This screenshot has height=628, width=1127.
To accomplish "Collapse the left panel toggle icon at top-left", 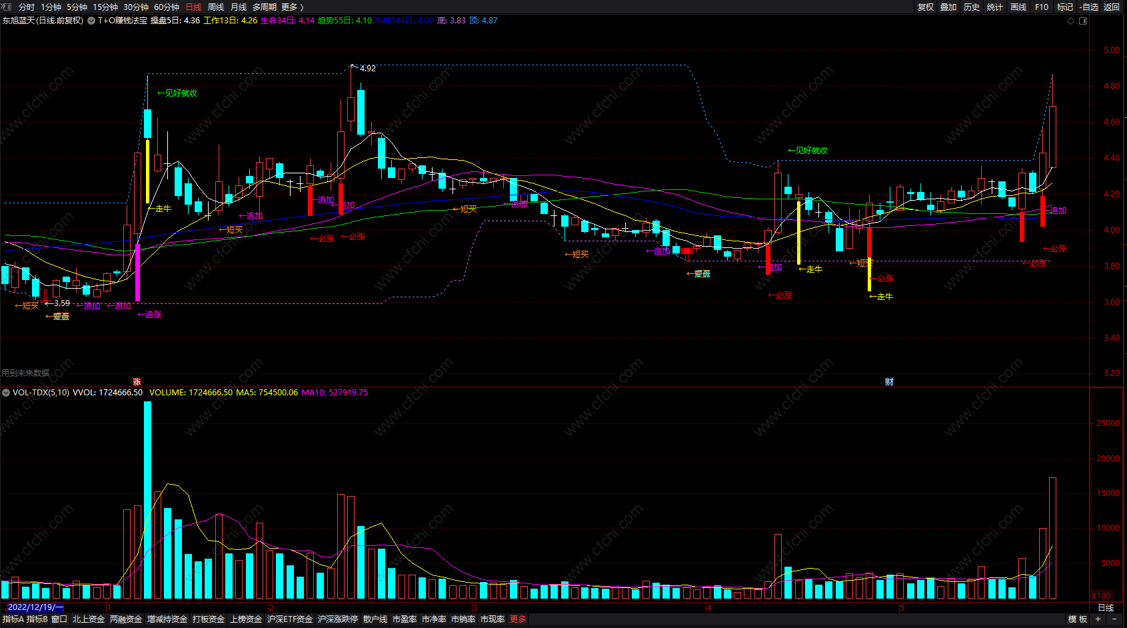I will 7,7.
